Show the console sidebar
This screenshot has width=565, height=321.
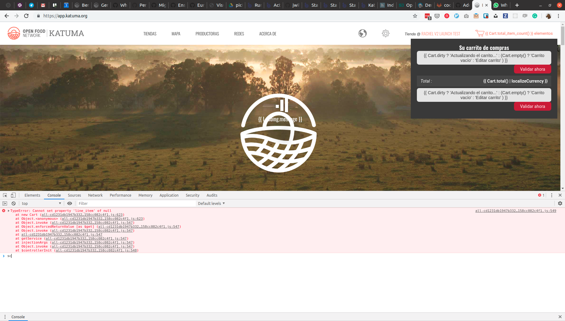(x=5, y=203)
